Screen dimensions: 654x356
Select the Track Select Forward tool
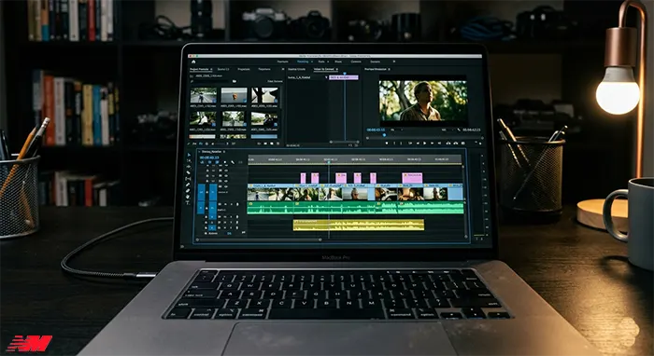[x=188, y=161]
